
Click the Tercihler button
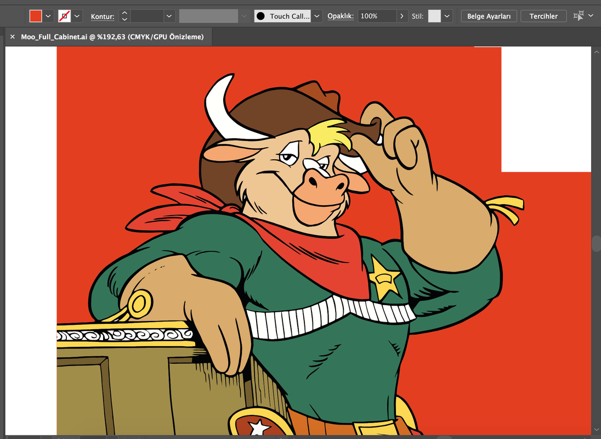click(543, 16)
